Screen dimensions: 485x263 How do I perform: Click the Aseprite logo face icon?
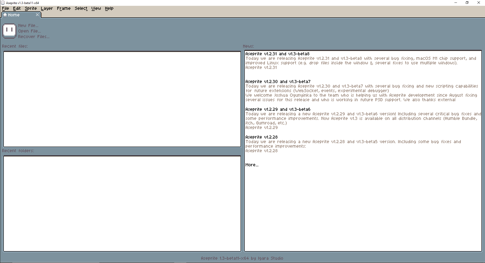coord(9,31)
